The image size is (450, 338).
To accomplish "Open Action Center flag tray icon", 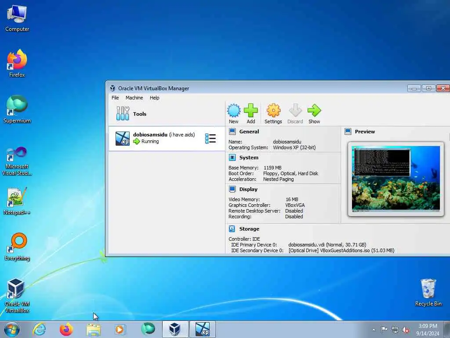I will pyautogui.click(x=384, y=330).
